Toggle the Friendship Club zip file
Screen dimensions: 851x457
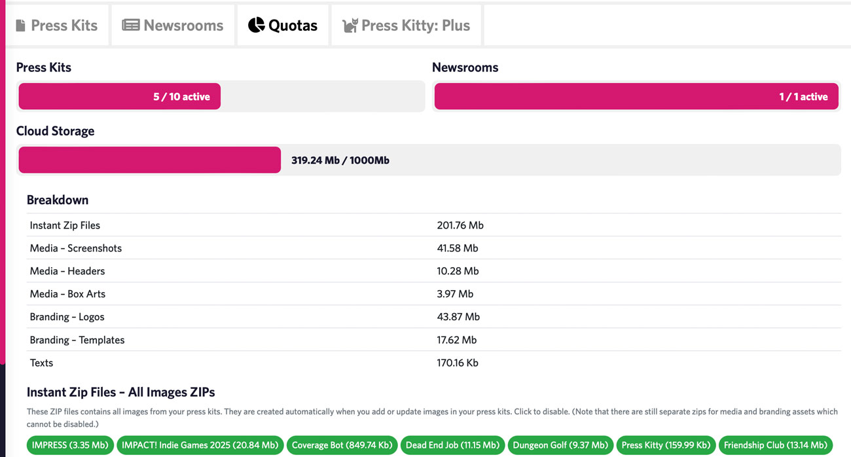(x=775, y=445)
